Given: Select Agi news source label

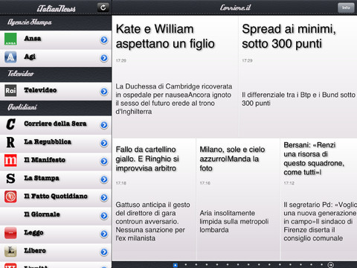Looking at the screenshot, I should pyautogui.click(x=30, y=57).
